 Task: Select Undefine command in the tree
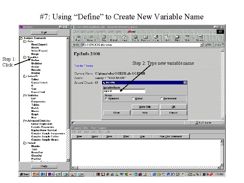37,63
